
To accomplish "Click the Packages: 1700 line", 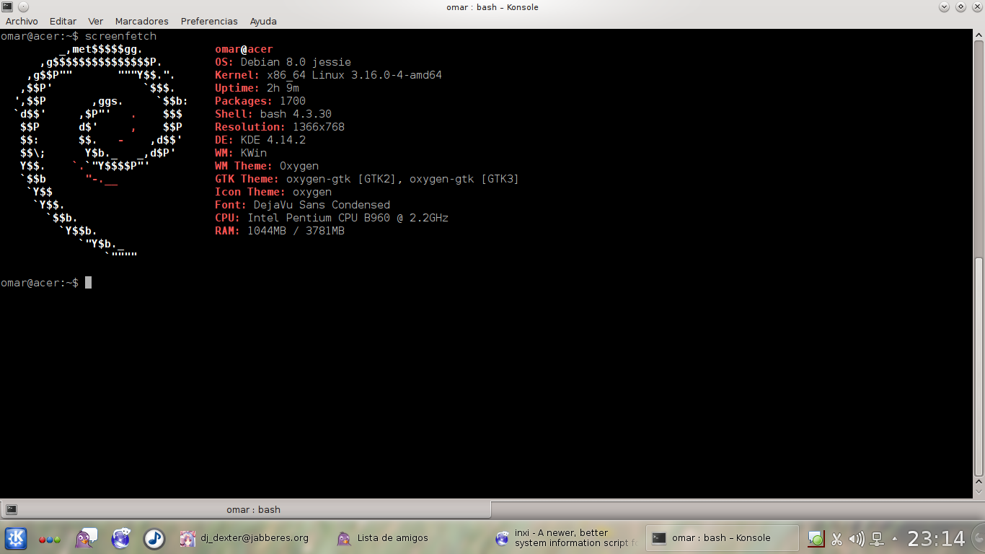I will 260,101.
